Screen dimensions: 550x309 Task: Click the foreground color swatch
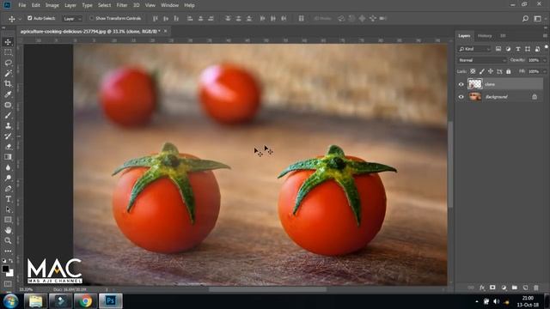click(6, 269)
